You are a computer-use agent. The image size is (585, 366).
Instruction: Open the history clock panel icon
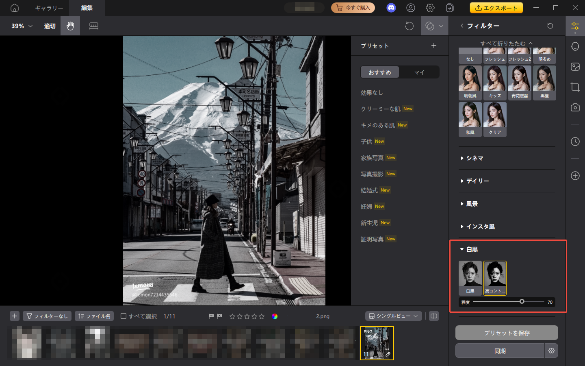[x=575, y=142]
